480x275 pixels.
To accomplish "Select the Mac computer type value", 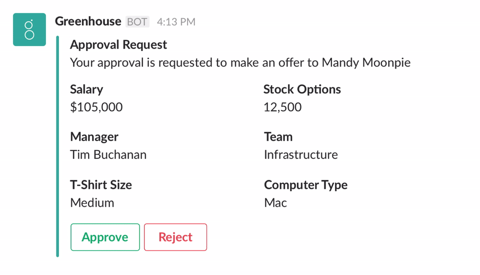I will (x=275, y=203).
